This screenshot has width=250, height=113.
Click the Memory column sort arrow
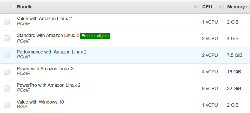pyautogui.click(x=247, y=7)
